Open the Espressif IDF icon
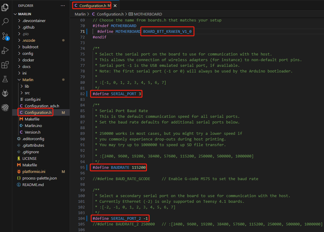Viewport: 324px width, 232px height. [x=5, y=107]
